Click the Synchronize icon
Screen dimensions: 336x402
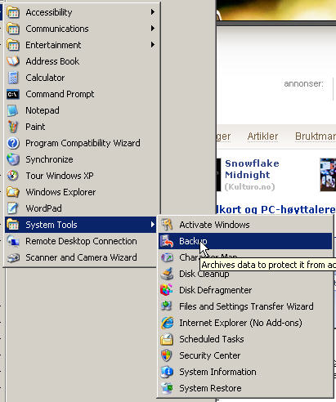click(13, 159)
